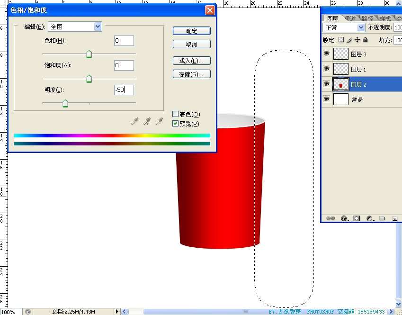The height and width of the screenshot is (315, 402).
Task: Hide 图层 3 using its eye icon
Action: pyautogui.click(x=326, y=54)
